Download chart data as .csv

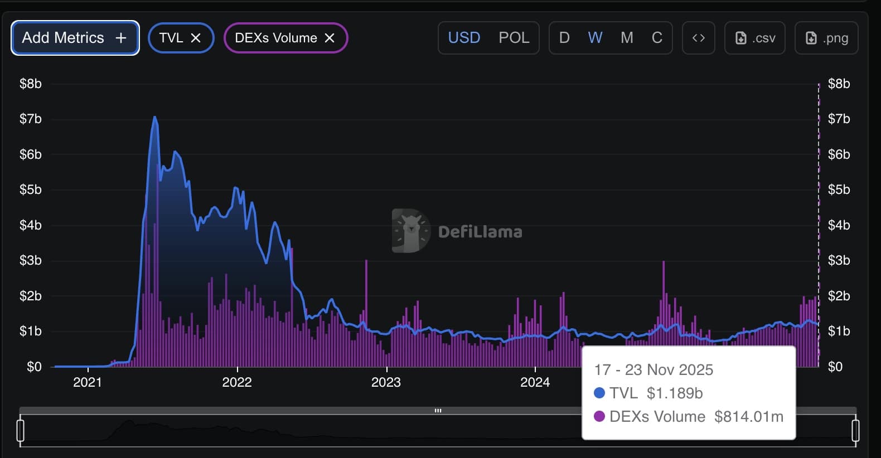(x=754, y=38)
